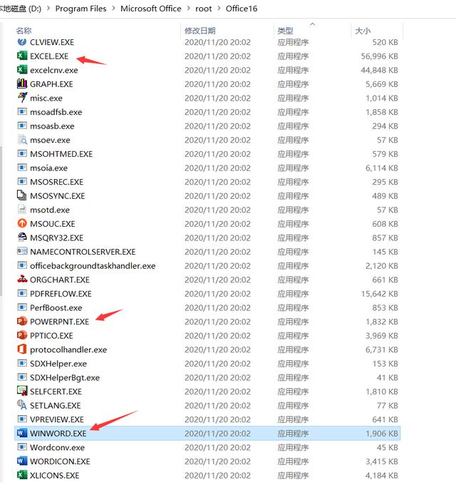Select MSOSREC.EXE file name
This screenshot has height=485, width=456.
tap(56, 182)
